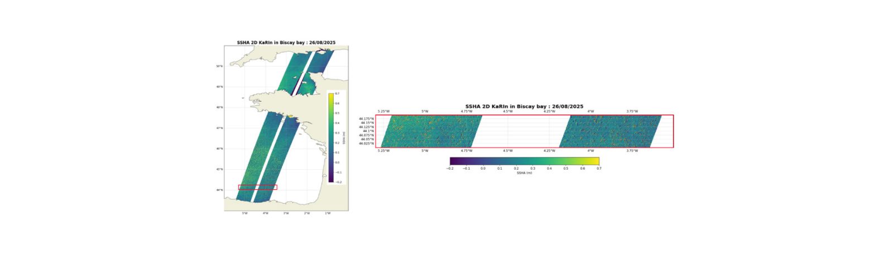Click the 5°W longitude label on left map

point(244,213)
